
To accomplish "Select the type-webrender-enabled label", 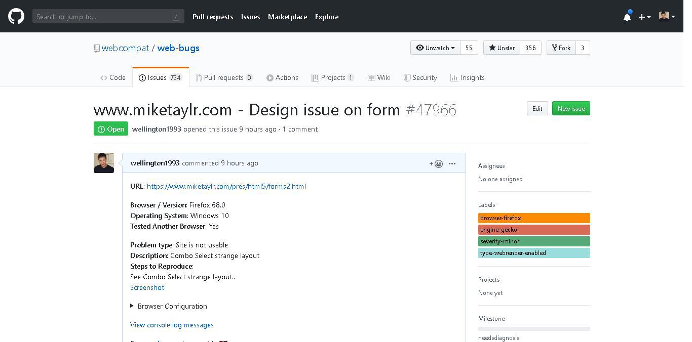I will [x=534, y=253].
